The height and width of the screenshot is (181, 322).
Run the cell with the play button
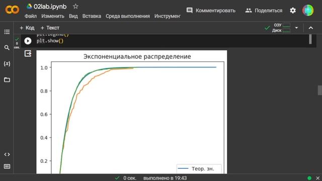tap(28, 41)
